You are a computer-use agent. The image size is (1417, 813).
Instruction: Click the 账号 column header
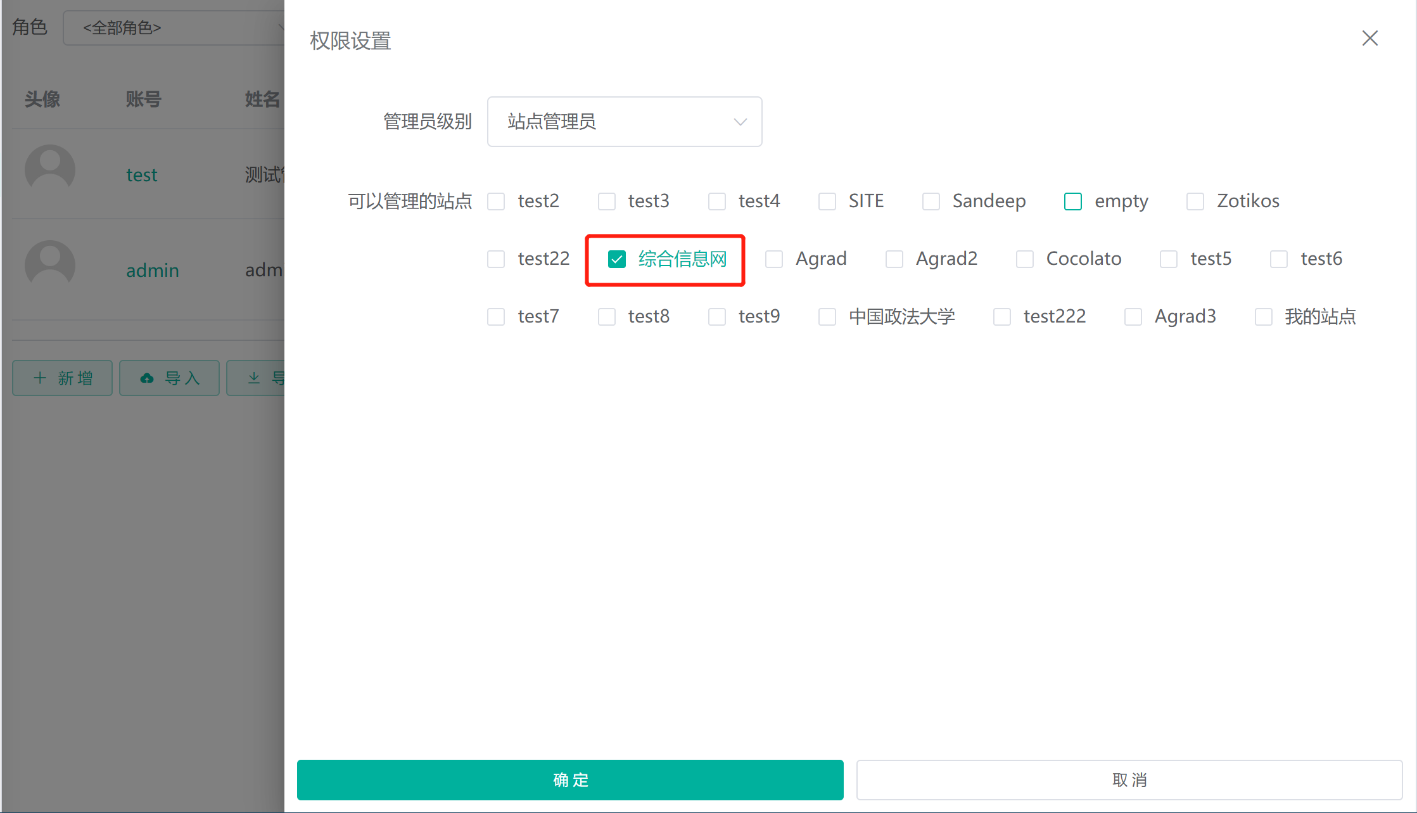pyautogui.click(x=144, y=99)
